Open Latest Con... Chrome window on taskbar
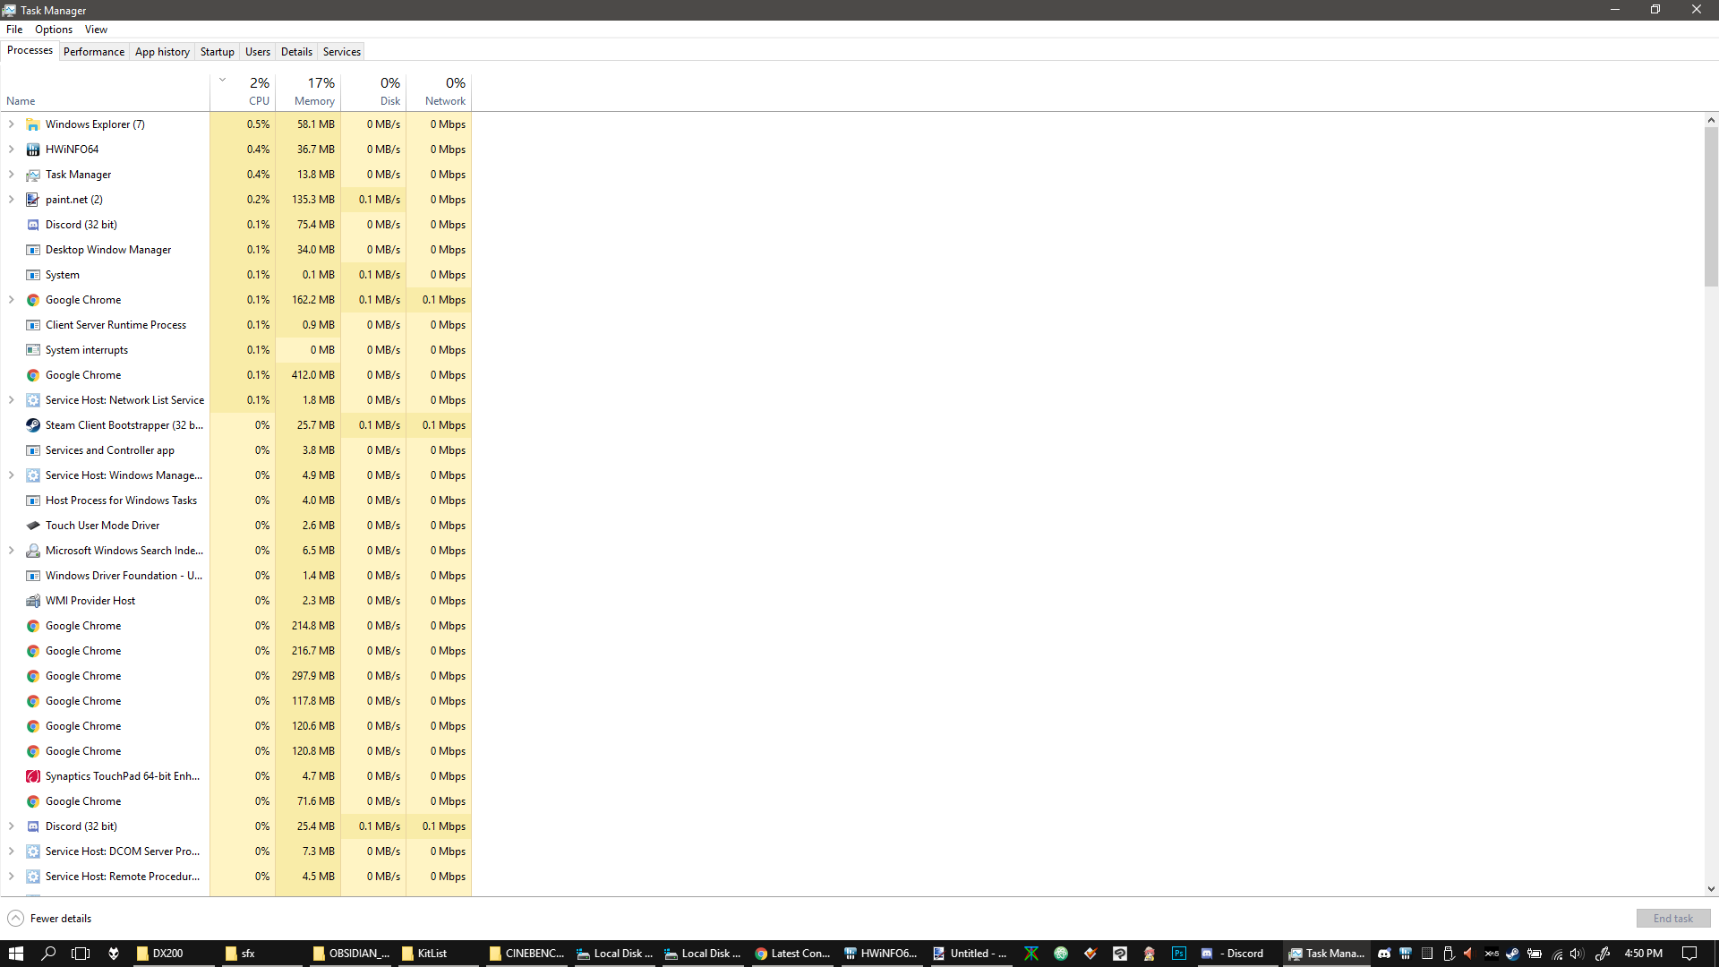Image resolution: width=1719 pixels, height=967 pixels. [793, 954]
